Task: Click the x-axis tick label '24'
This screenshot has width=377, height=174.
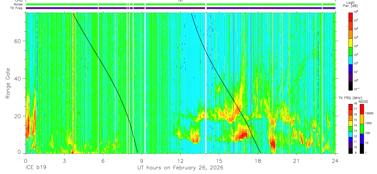Action: click(x=335, y=161)
